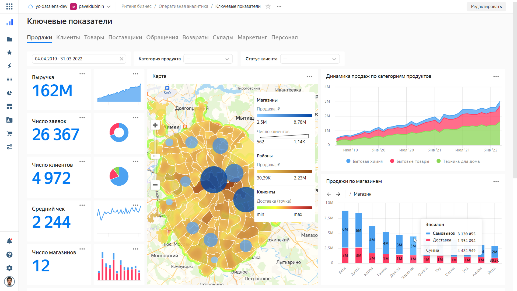Expand Категория продукта dropdown

(208, 59)
